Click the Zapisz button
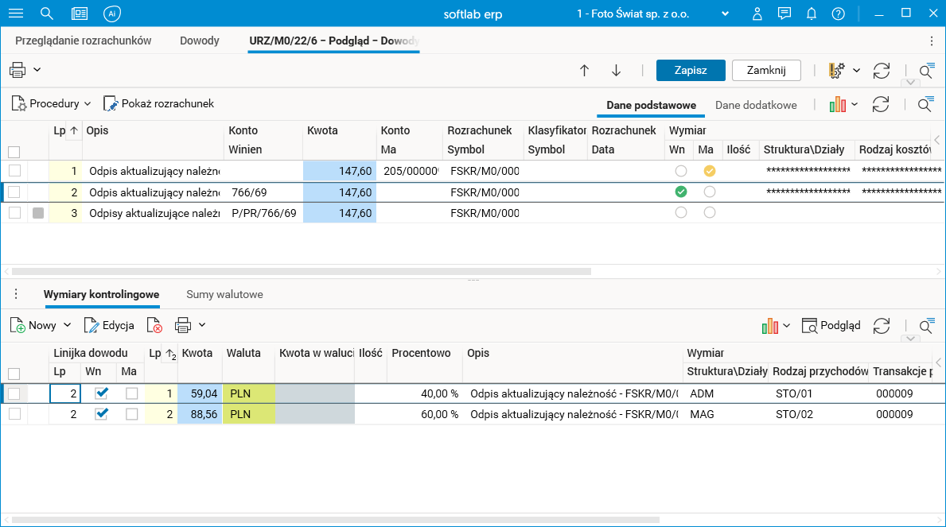946x527 pixels. pos(690,70)
